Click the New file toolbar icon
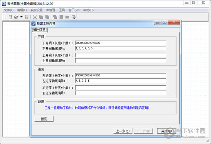Screen dimensions: 211x144 click(10, 17)
